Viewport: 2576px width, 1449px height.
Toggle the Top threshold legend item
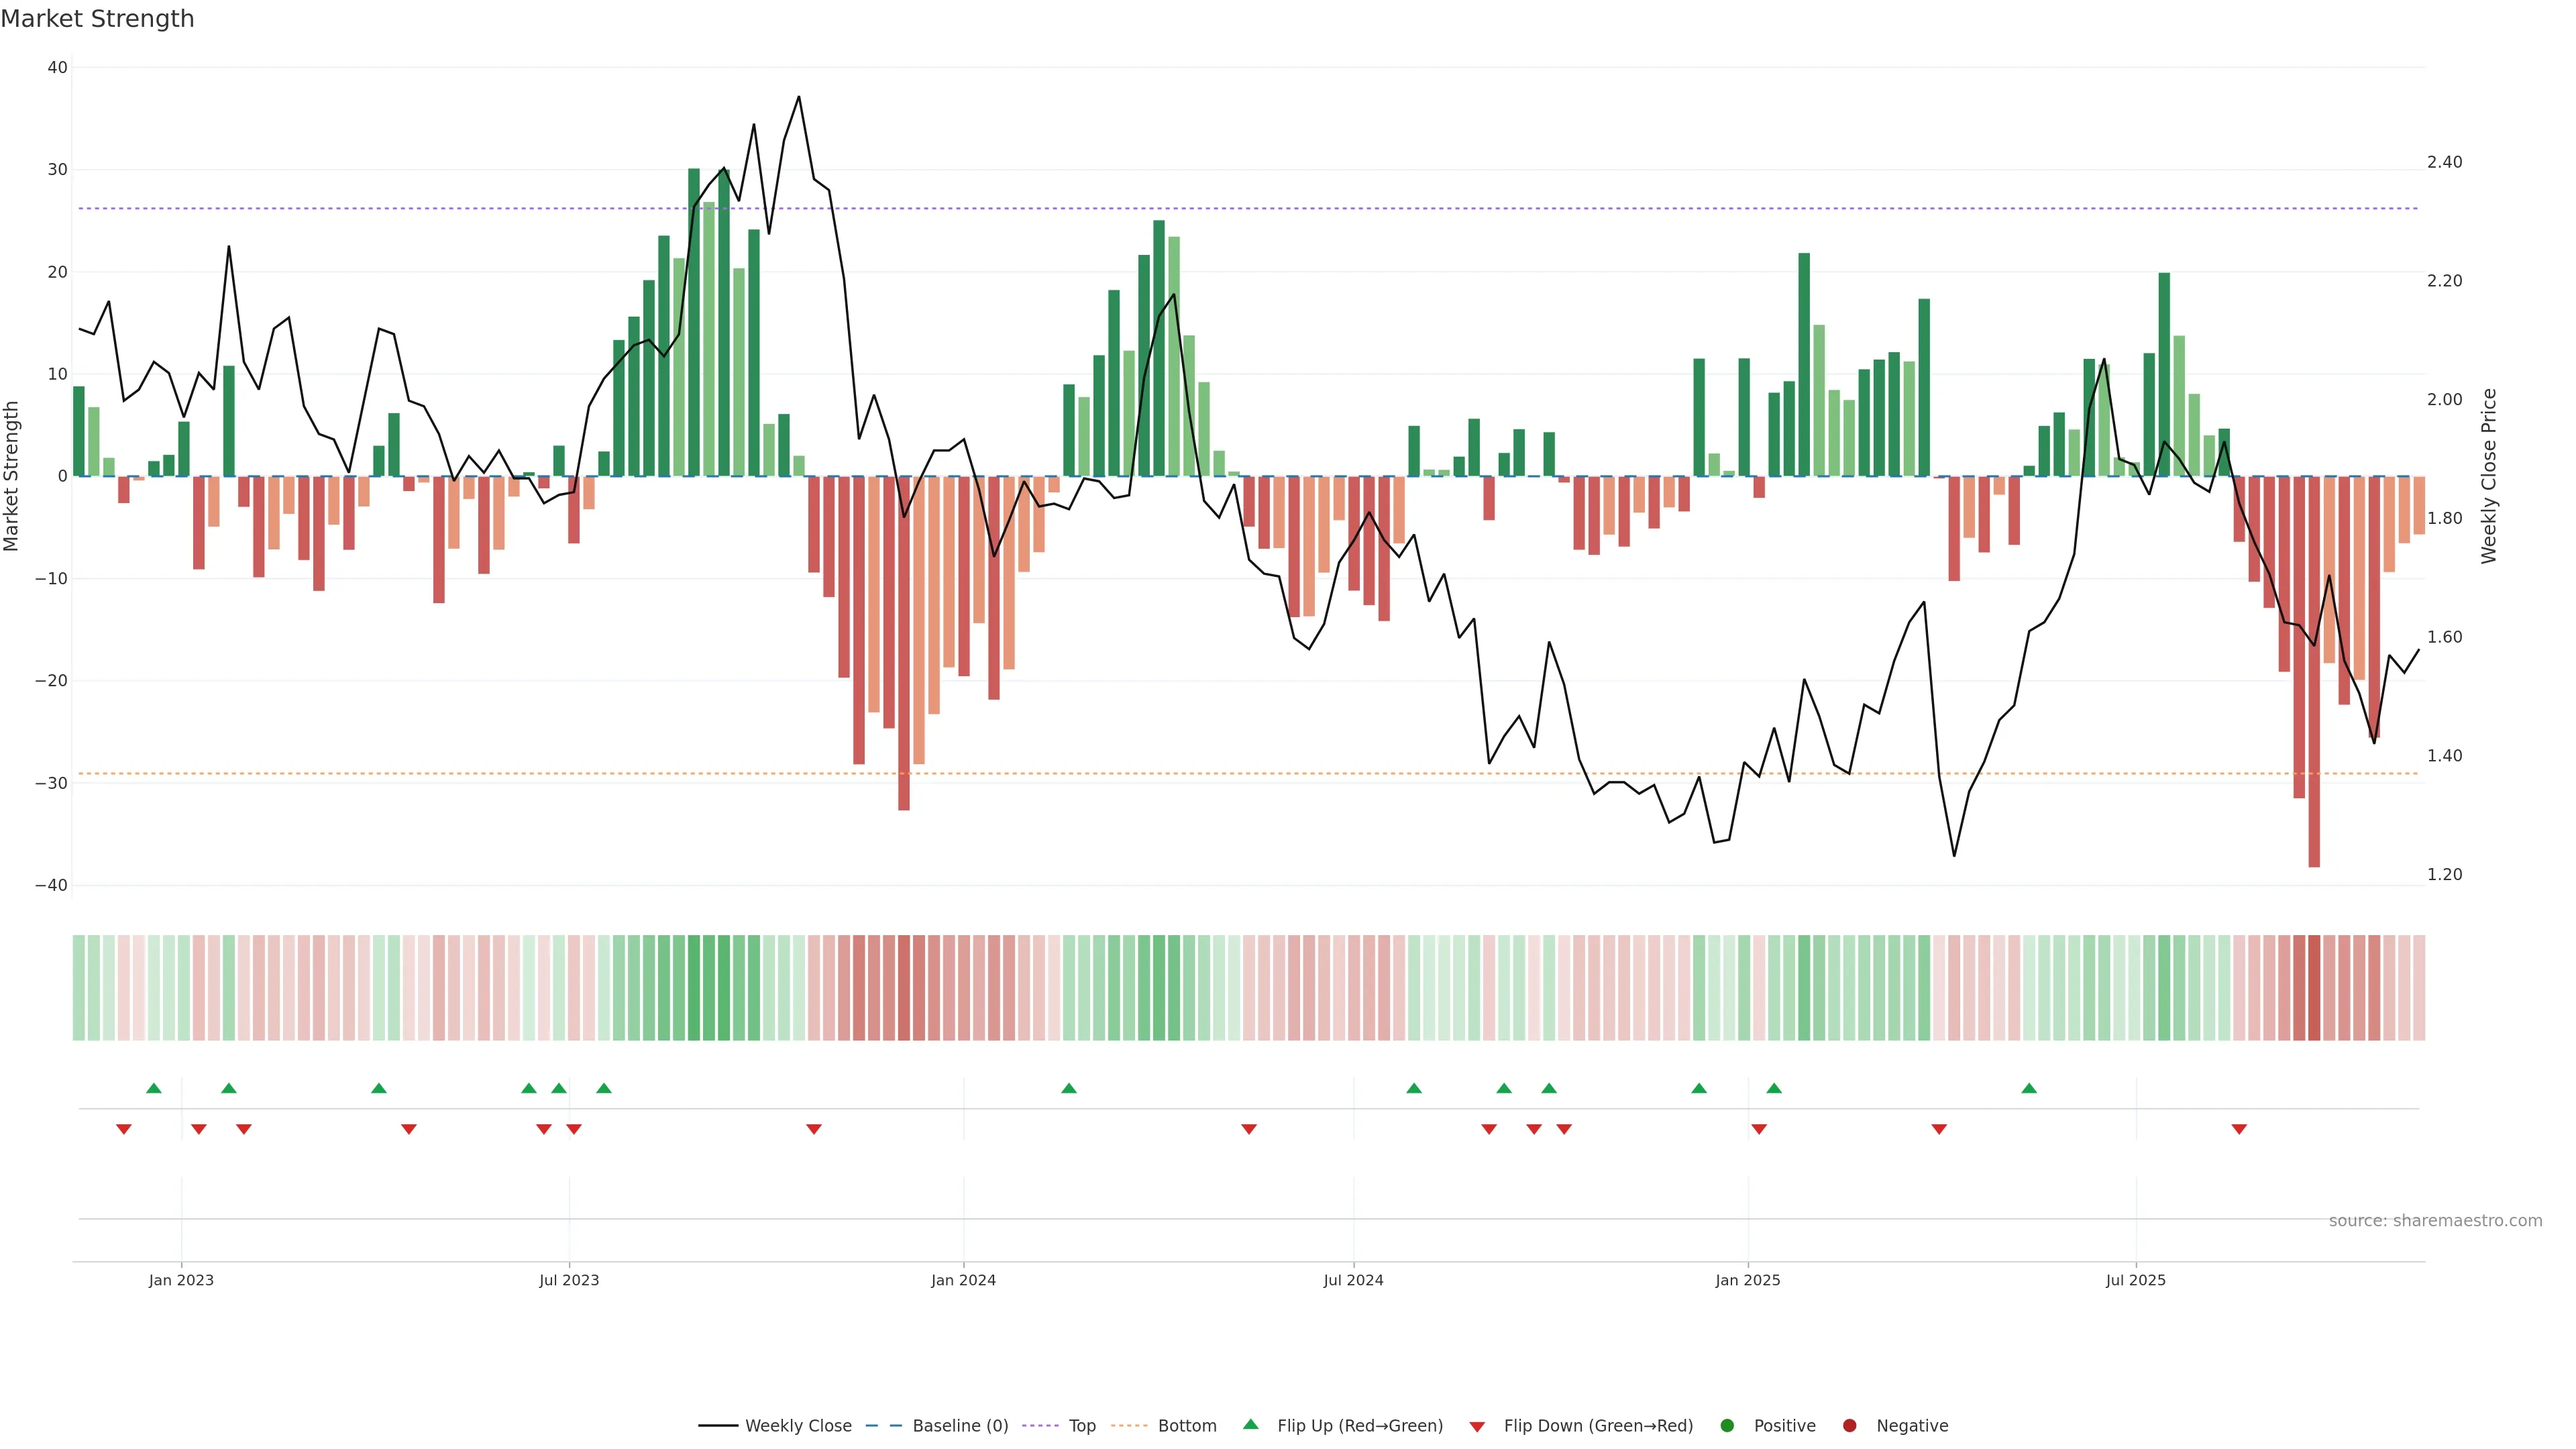click(1081, 1426)
